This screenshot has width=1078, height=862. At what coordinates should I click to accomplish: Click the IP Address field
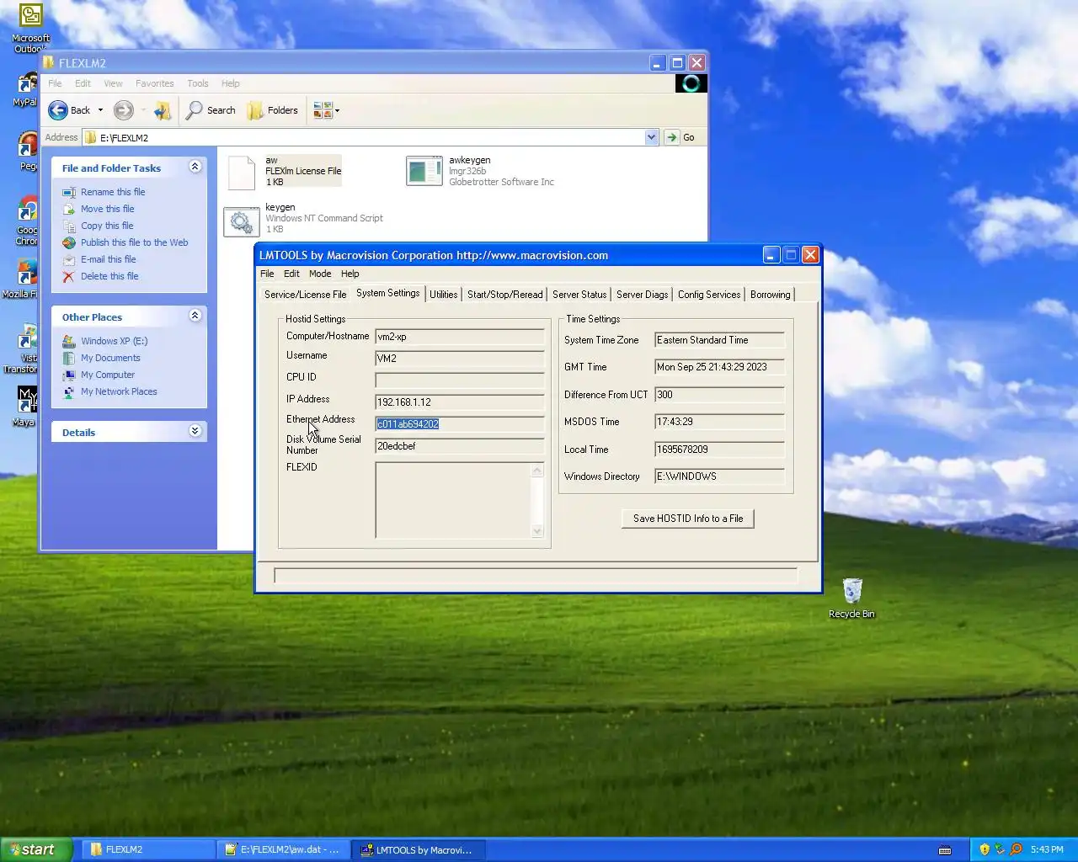460,402
